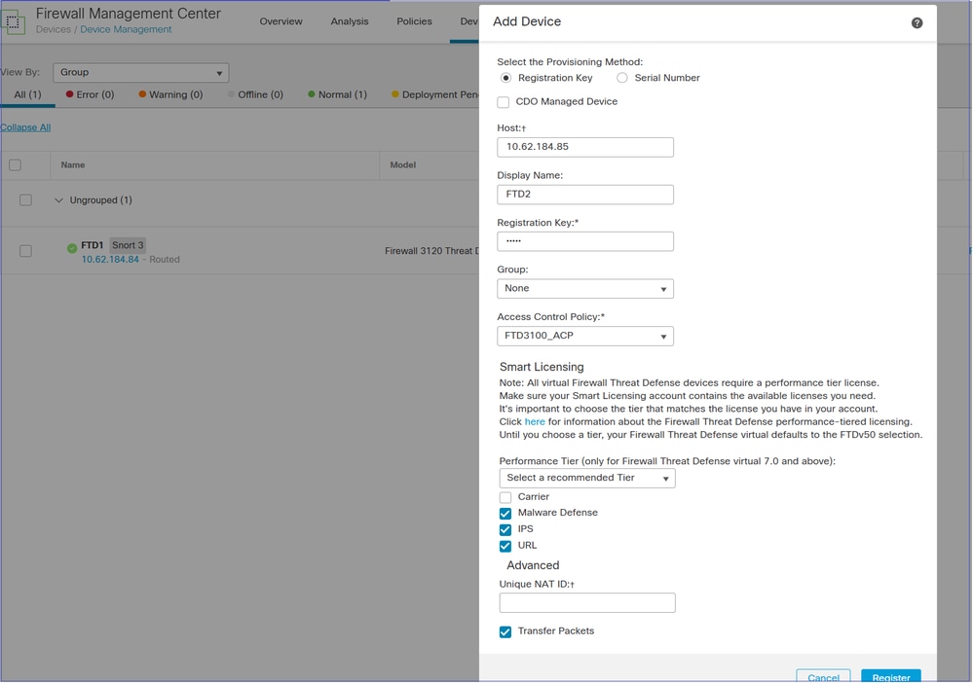Select the Offline (0) filter tab
This screenshot has width=973, height=683.
(x=255, y=94)
